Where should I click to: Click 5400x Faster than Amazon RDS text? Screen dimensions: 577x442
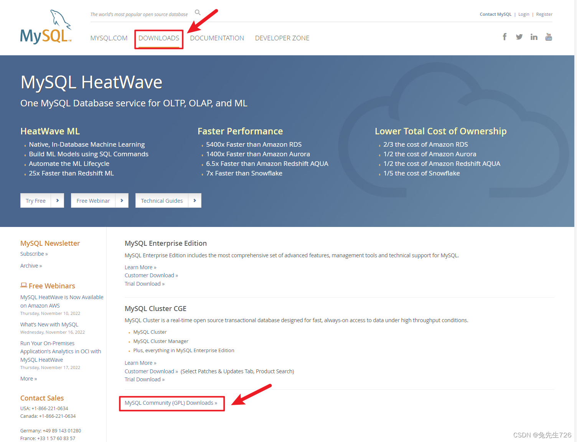254,144
